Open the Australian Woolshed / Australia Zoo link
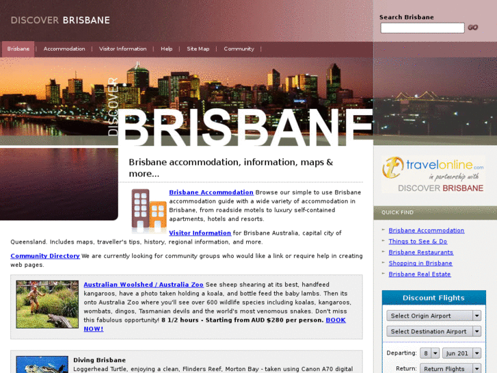The width and height of the screenshot is (497, 373). (x=144, y=285)
